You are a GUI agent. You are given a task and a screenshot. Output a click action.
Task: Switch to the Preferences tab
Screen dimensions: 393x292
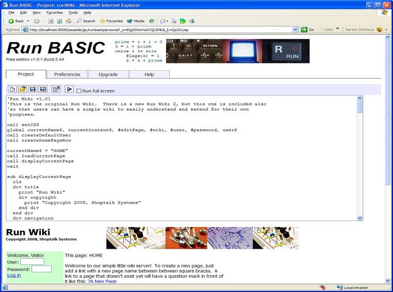coord(67,74)
